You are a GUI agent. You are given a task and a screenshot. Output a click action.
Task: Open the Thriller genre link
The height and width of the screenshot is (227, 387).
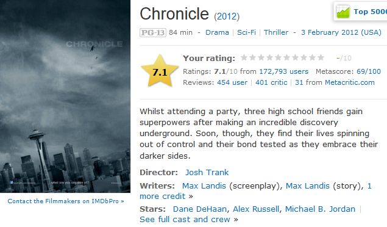pos(276,32)
